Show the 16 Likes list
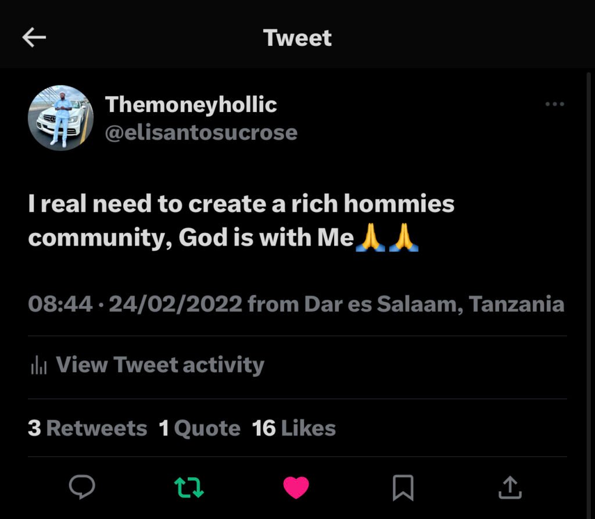This screenshot has height=519, width=595. pos(294,428)
